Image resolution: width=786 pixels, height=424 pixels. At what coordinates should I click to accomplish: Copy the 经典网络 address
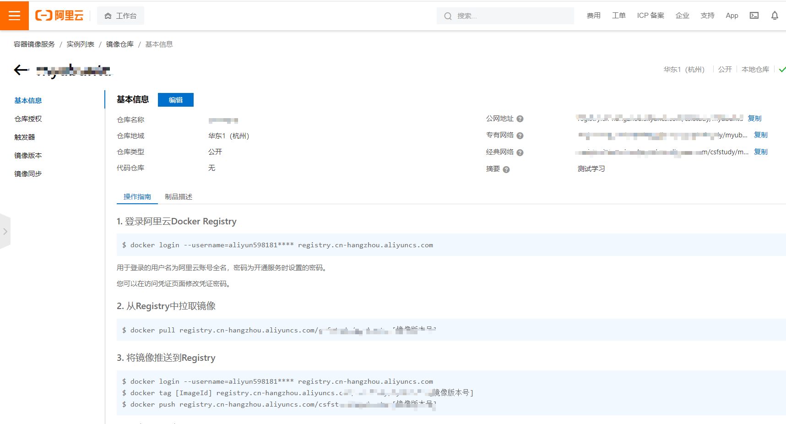click(x=761, y=152)
